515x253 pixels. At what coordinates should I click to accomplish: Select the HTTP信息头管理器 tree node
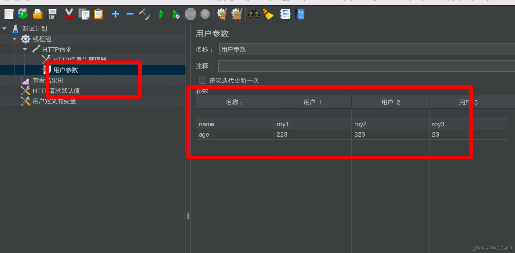80,59
